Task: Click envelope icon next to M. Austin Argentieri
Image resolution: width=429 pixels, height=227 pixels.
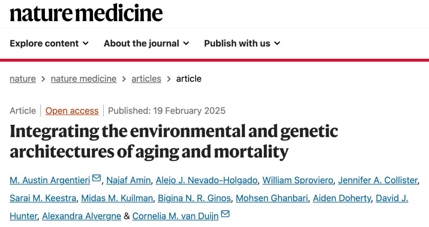Action: pos(97,179)
